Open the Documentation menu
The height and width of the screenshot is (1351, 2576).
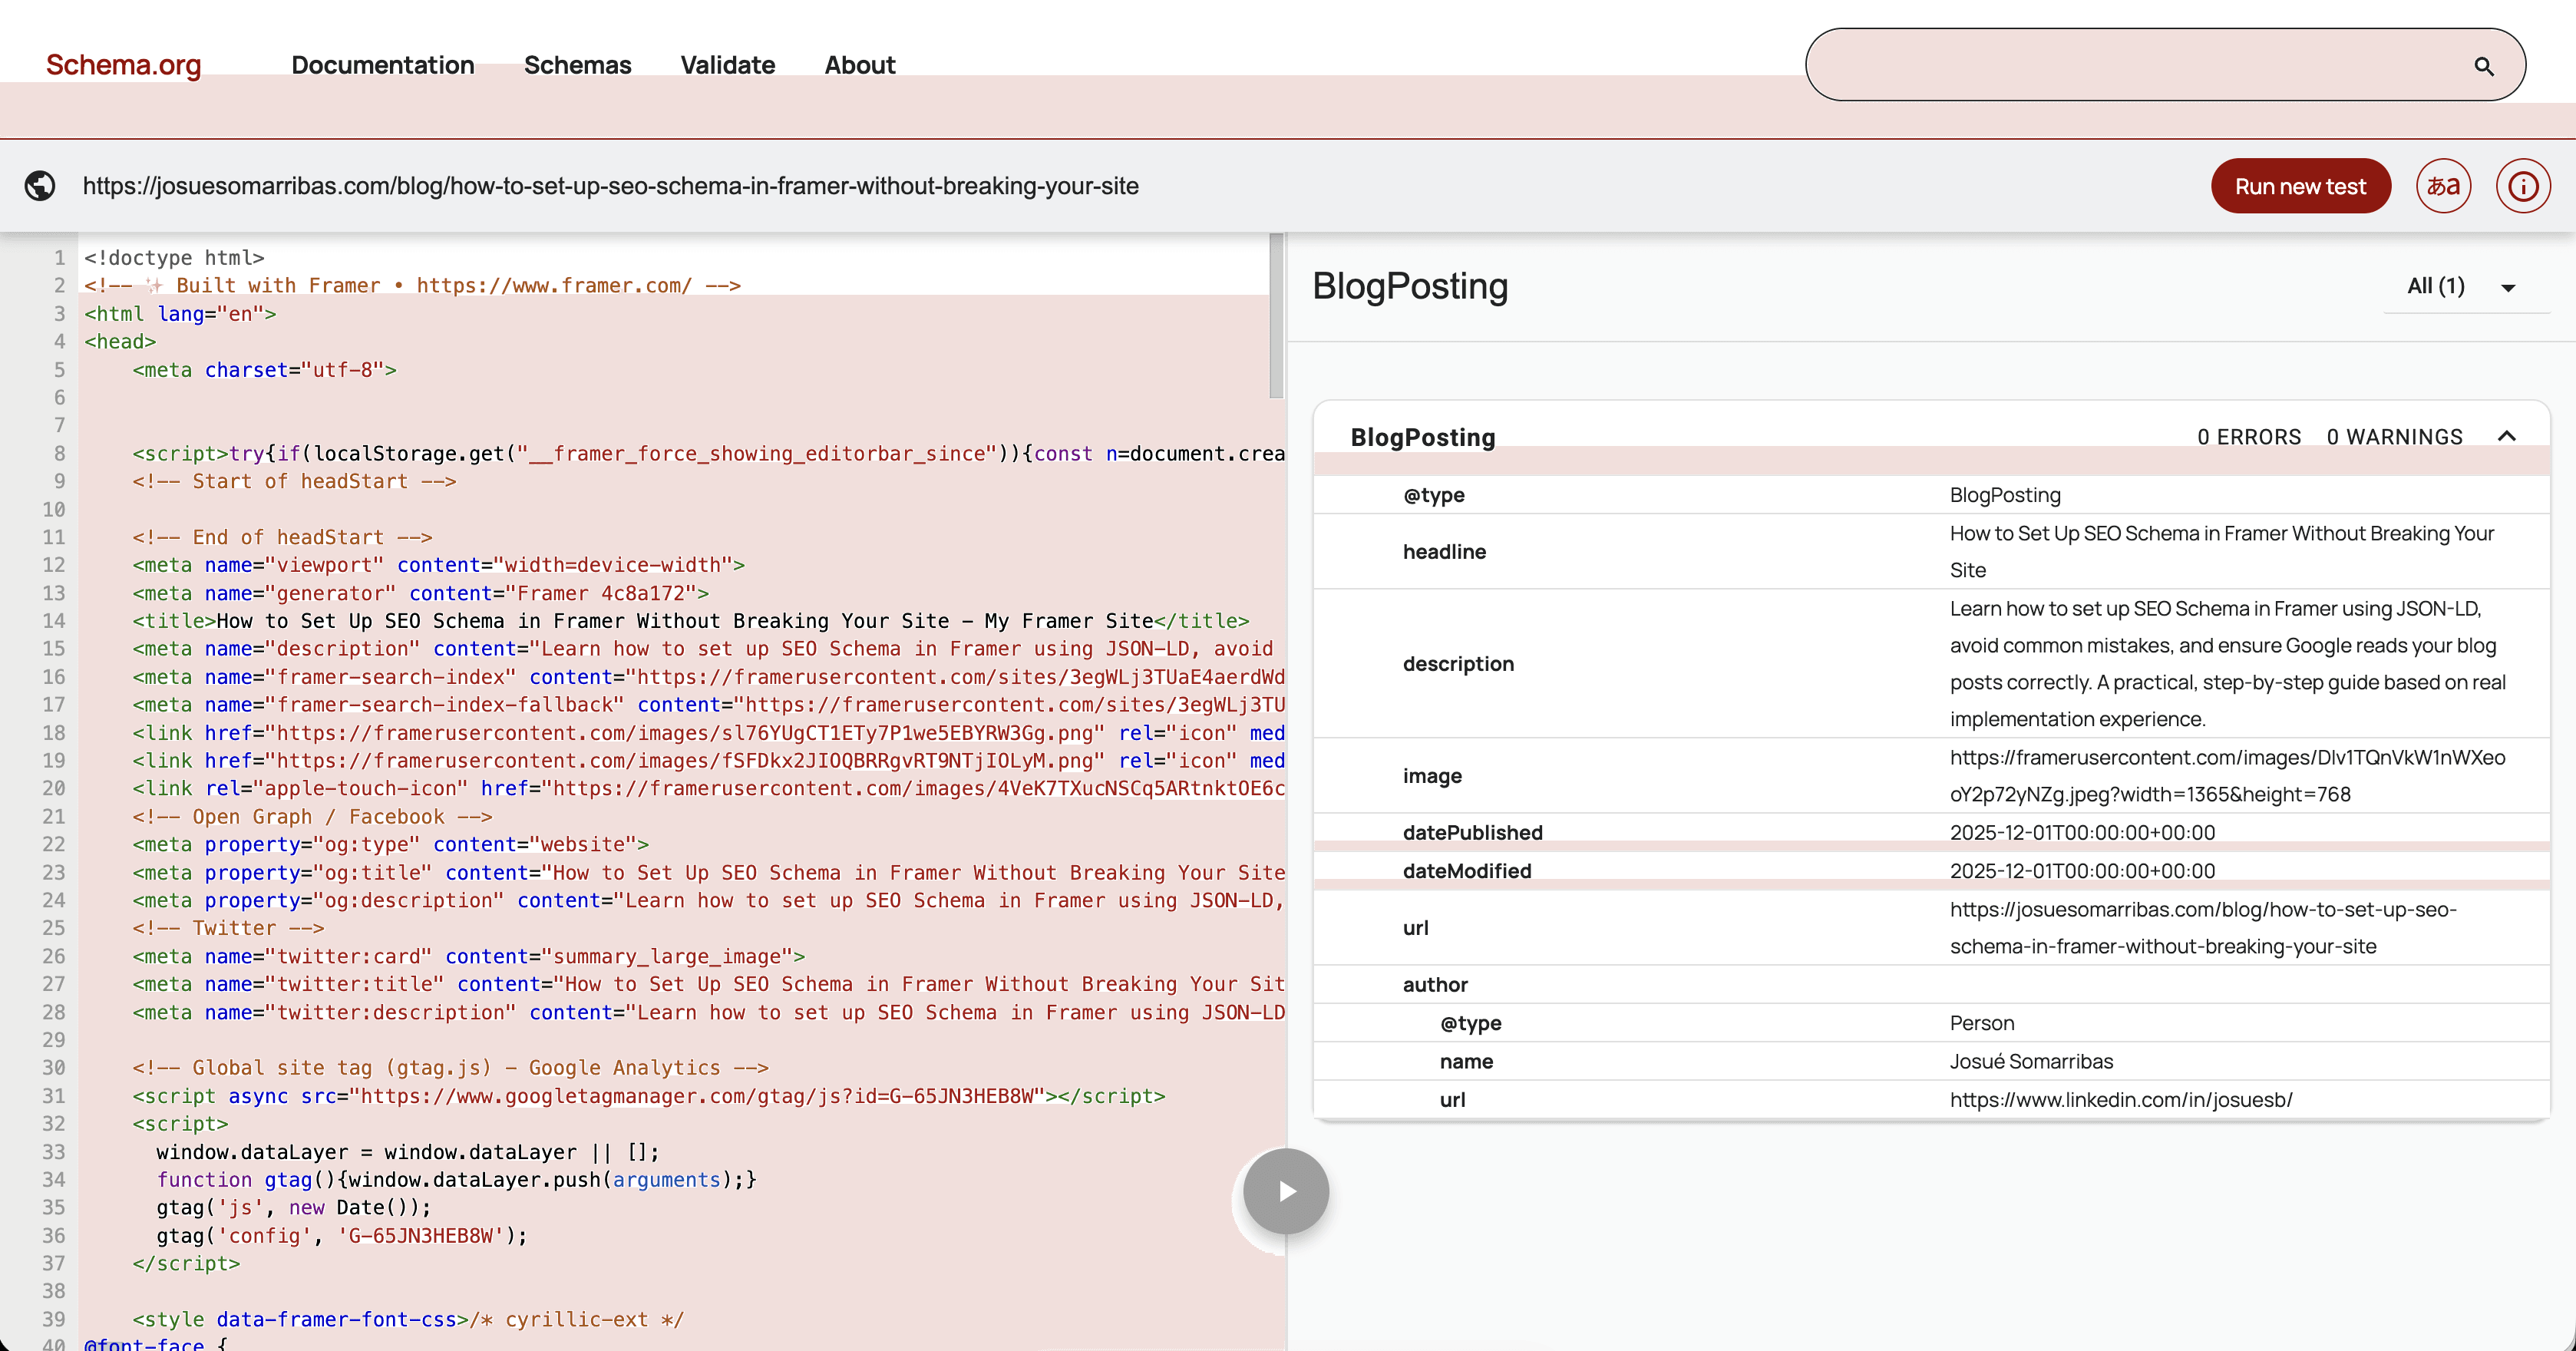[382, 65]
